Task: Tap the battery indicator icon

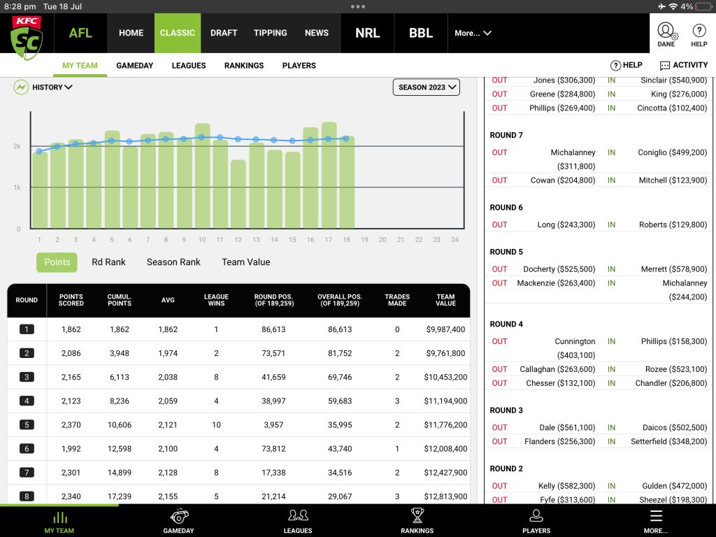Action: point(703,6)
